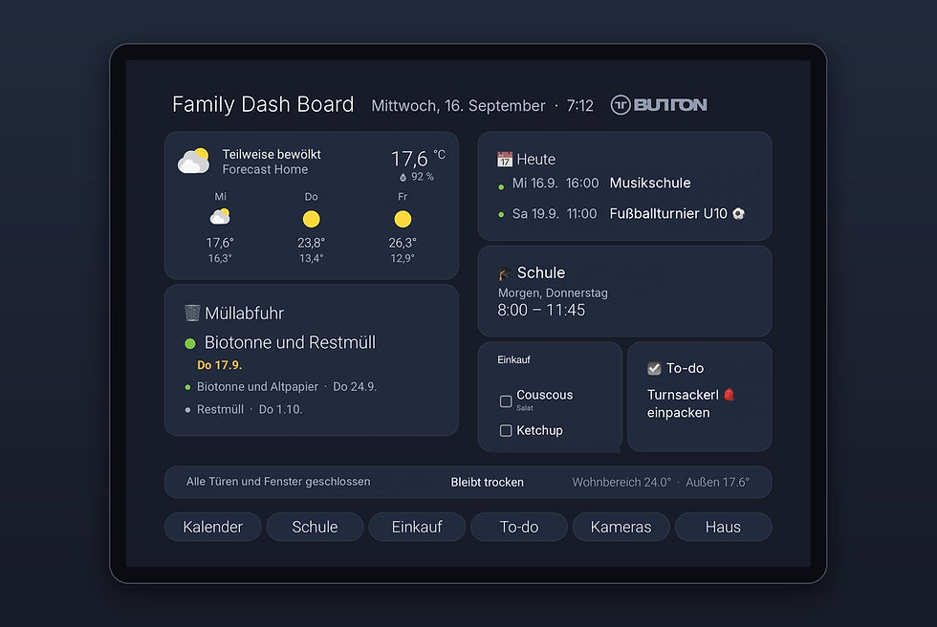Click the yellow Do 17.9. pickup date
The width and height of the screenshot is (937, 627).
pos(219,365)
